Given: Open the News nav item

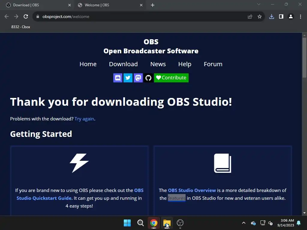Looking at the screenshot, I should tap(158, 64).
